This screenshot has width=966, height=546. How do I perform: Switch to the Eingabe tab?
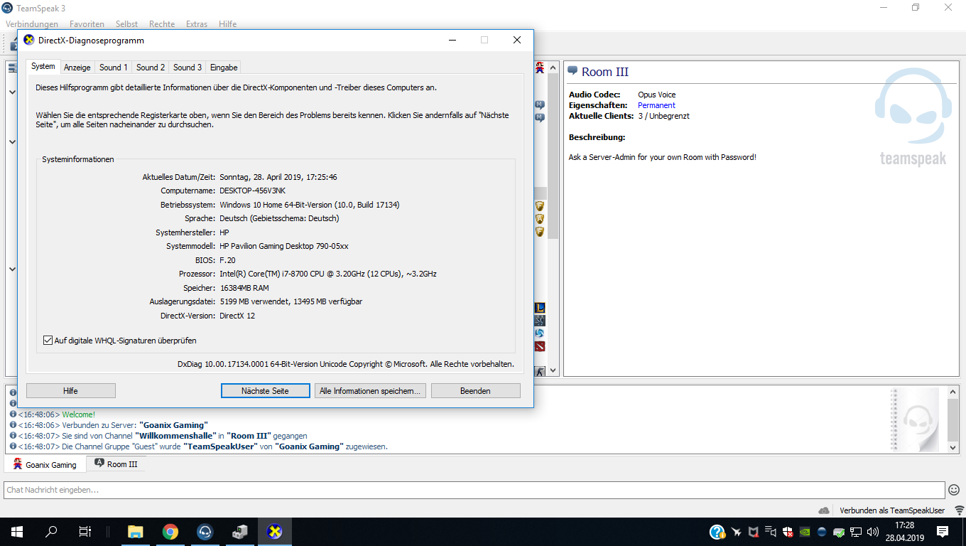(x=224, y=68)
